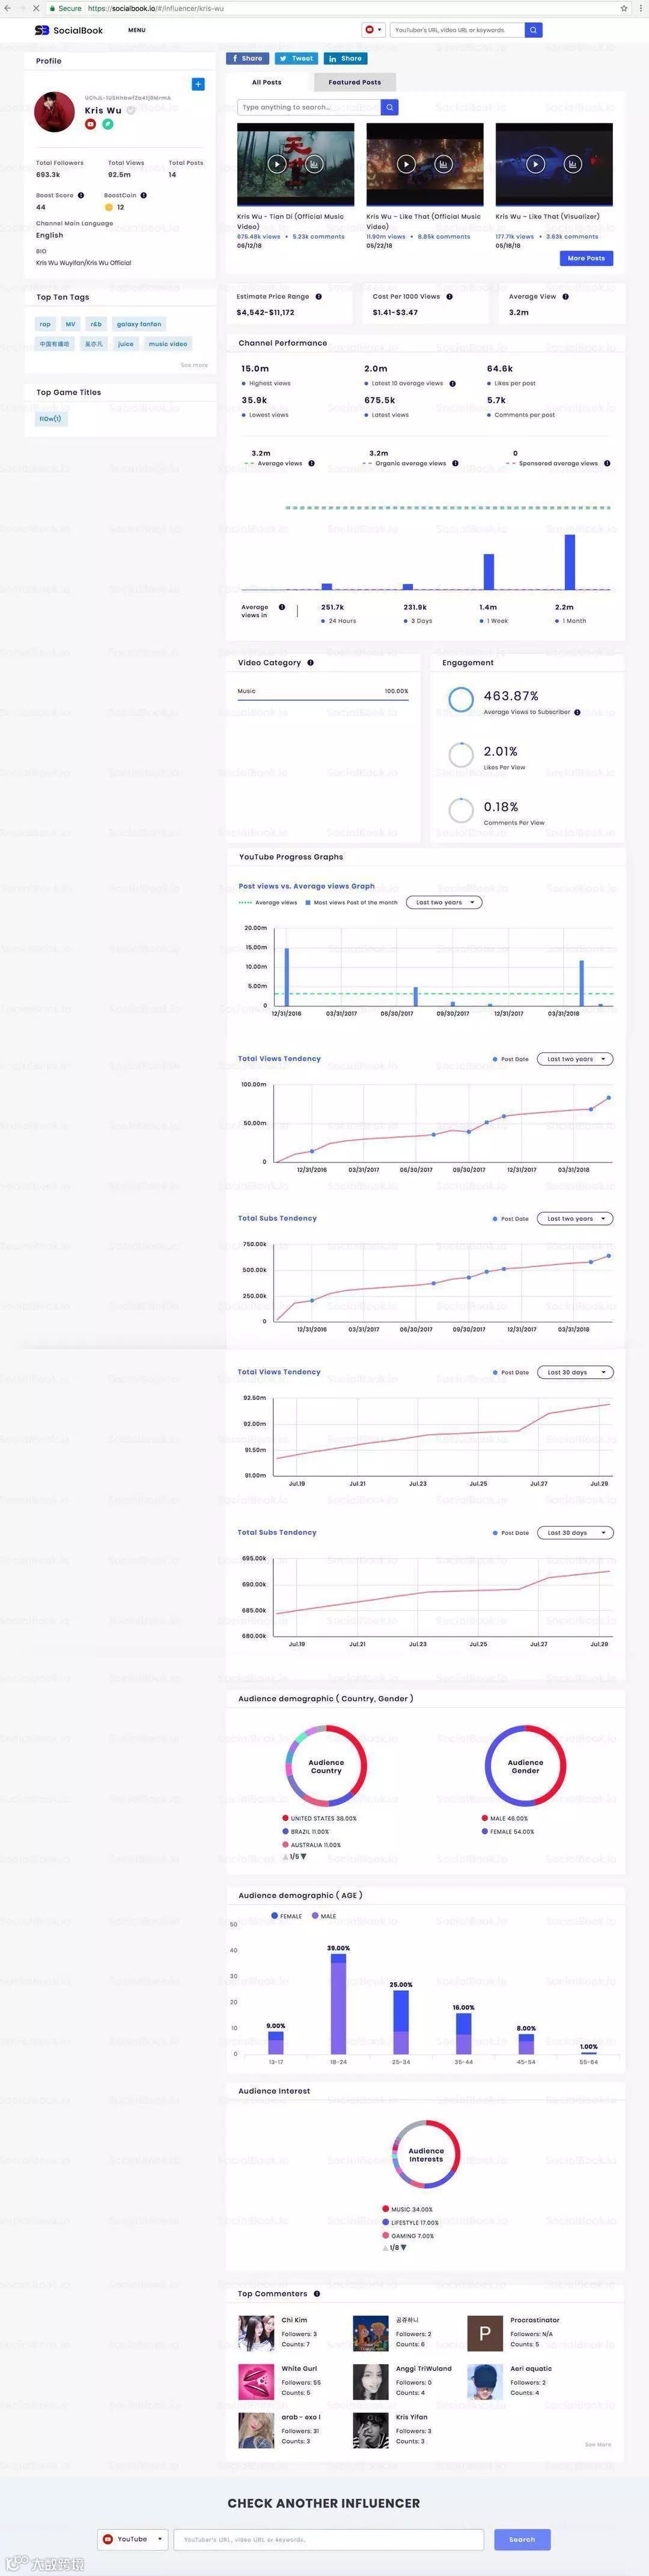Image resolution: width=649 pixels, height=2576 pixels.
Task: Open the Chrome three-dot menu
Action: (x=640, y=8)
